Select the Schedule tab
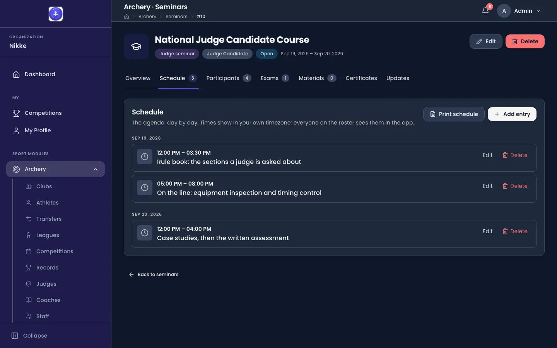The width and height of the screenshot is (557, 348). [178, 78]
